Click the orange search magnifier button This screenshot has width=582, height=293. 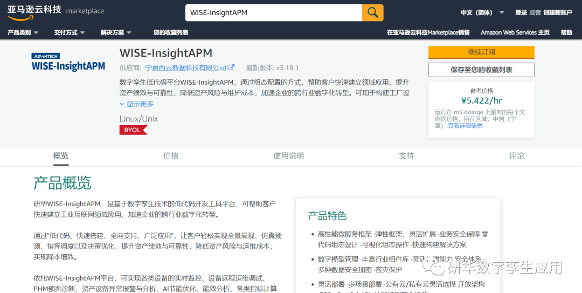pyautogui.click(x=373, y=12)
